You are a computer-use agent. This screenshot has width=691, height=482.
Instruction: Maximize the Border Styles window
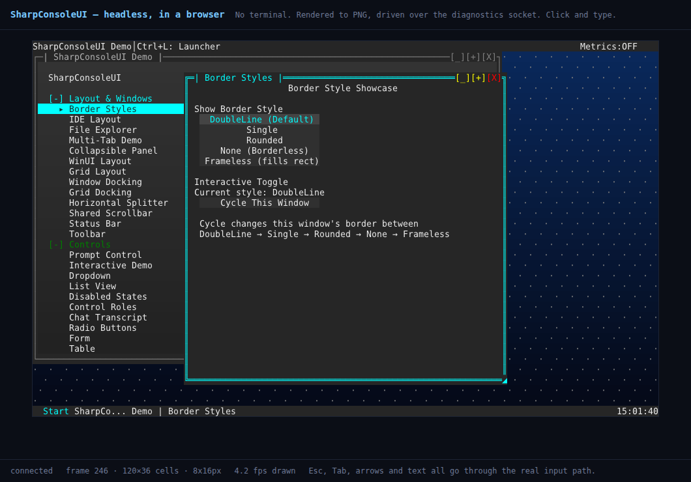point(478,78)
